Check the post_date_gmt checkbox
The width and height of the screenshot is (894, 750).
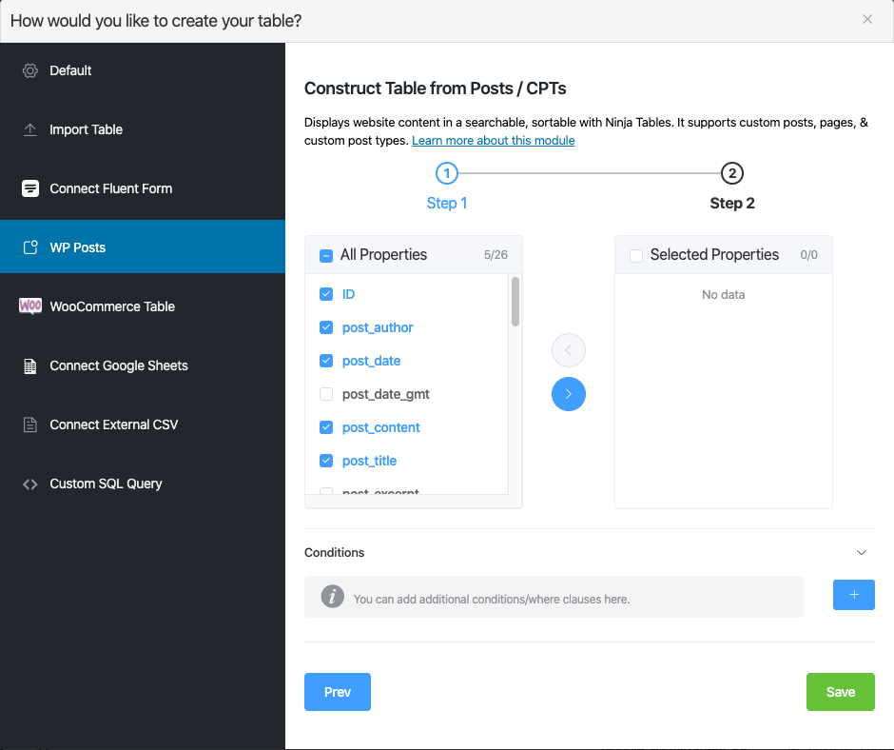tap(326, 394)
